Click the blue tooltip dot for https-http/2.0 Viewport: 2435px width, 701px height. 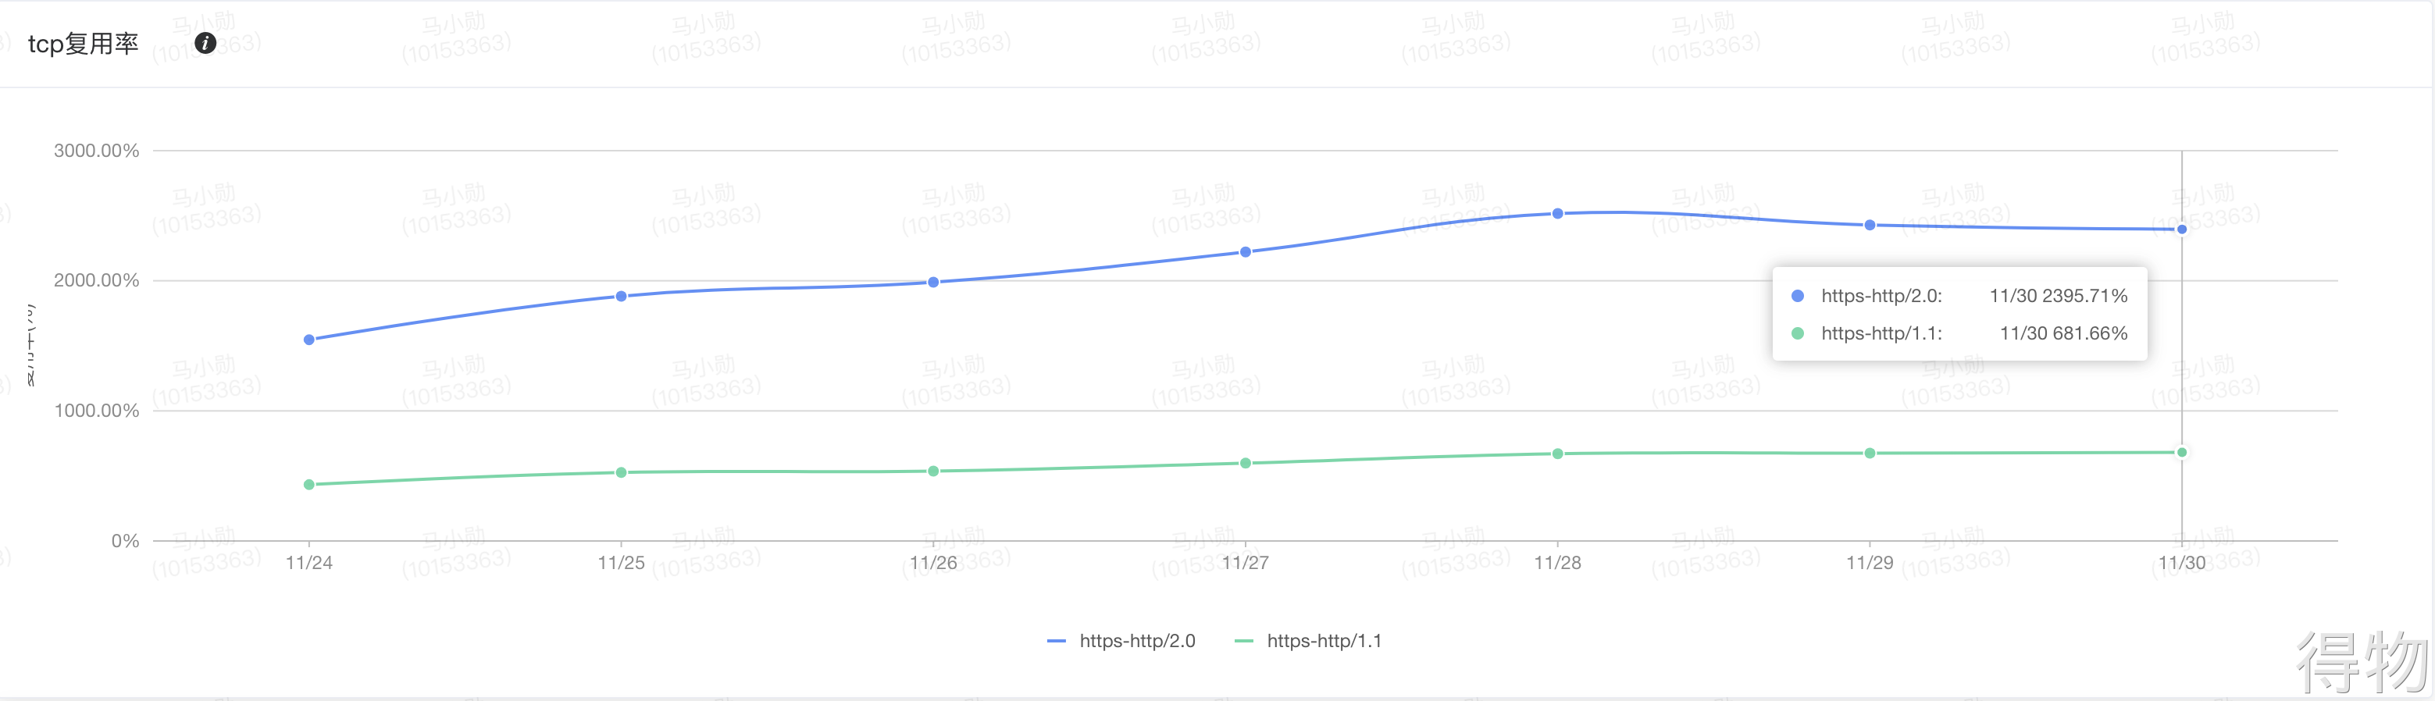click(1797, 296)
